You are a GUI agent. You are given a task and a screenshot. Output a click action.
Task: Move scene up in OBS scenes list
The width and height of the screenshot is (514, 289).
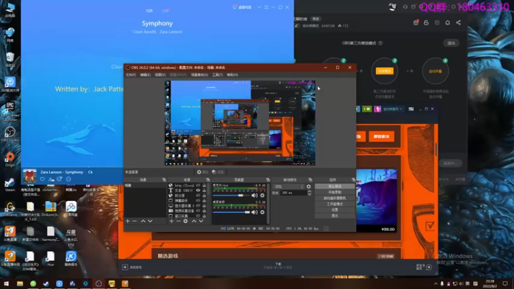[143, 221]
